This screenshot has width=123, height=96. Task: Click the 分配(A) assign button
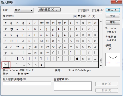point(107,84)
